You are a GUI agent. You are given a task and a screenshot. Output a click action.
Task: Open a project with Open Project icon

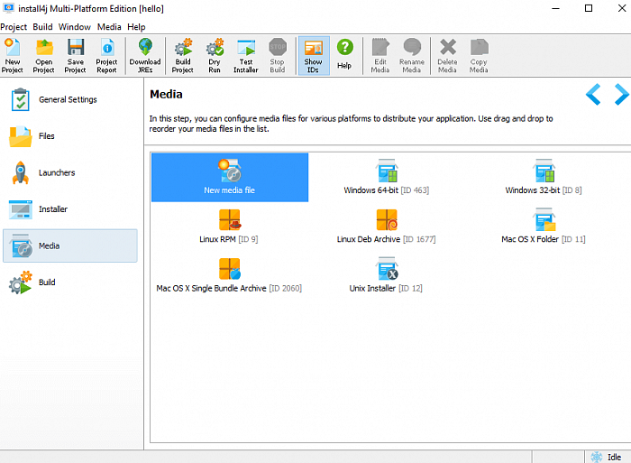click(x=44, y=56)
